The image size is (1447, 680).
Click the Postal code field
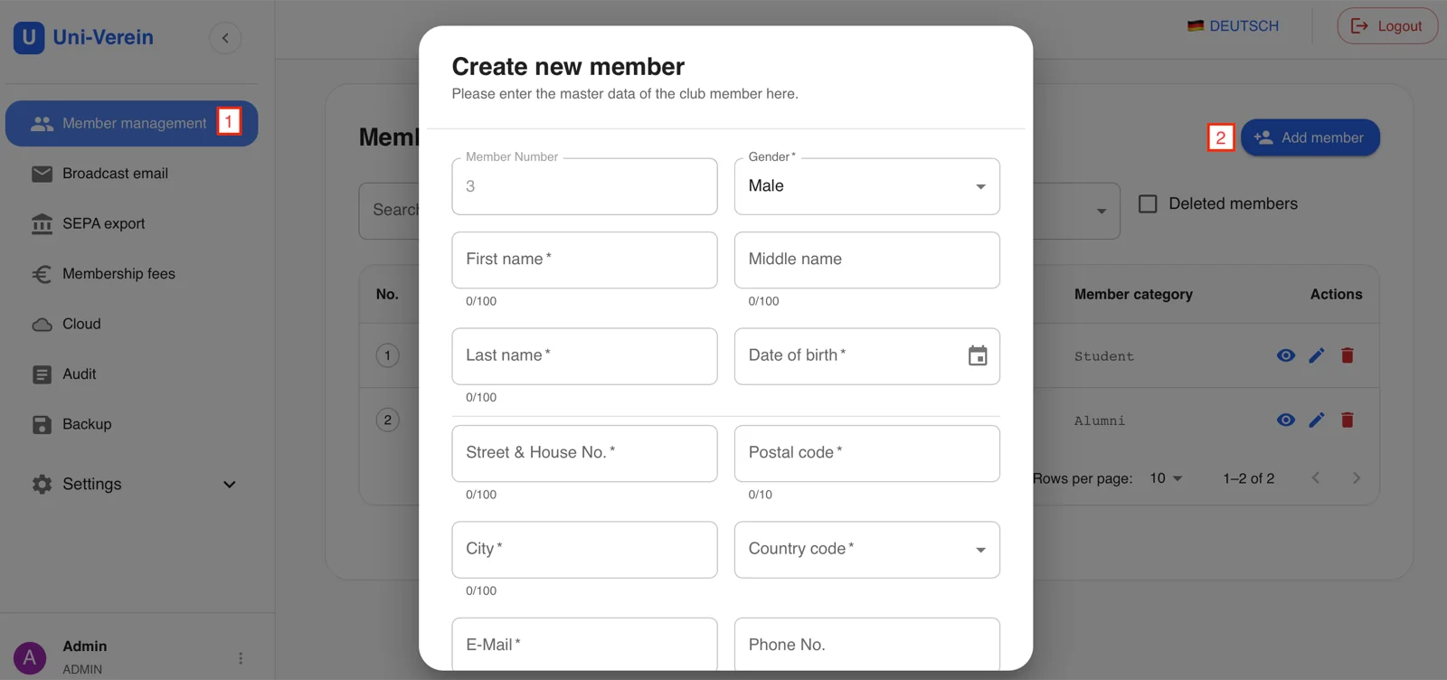(867, 454)
